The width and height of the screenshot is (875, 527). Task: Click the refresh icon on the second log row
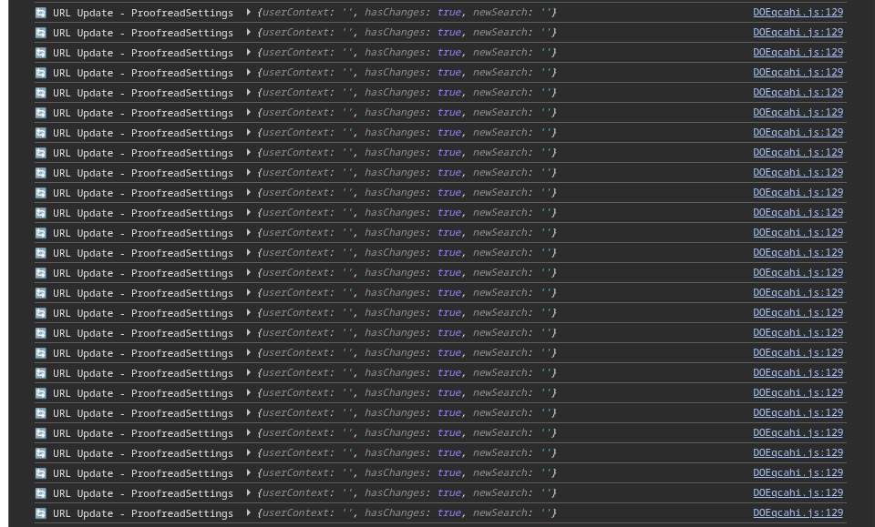(x=41, y=33)
